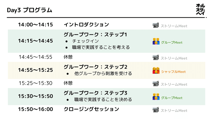
Task: Click camera icon in 14:45 休憩 row
Action: point(156,57)
